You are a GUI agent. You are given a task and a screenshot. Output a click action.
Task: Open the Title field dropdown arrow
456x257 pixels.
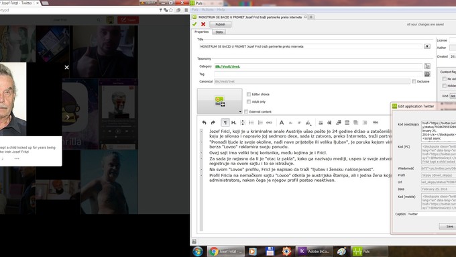click(427, 46)
